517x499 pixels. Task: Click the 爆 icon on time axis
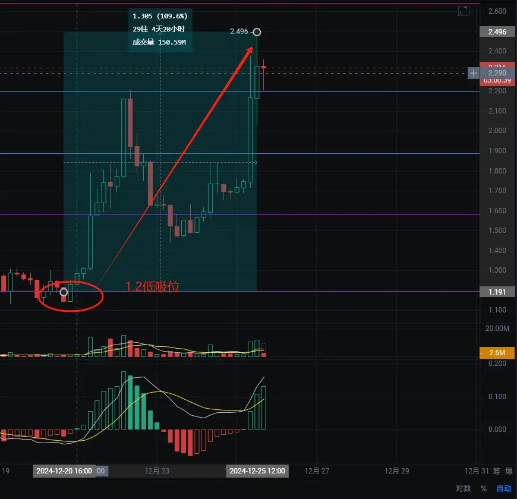click(509, 470)
